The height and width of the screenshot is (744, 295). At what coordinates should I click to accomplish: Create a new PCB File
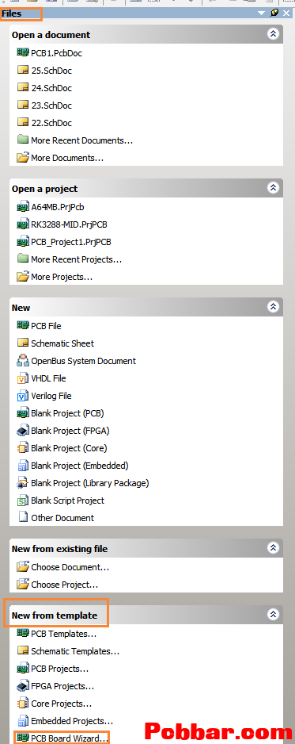pos(46,326)
